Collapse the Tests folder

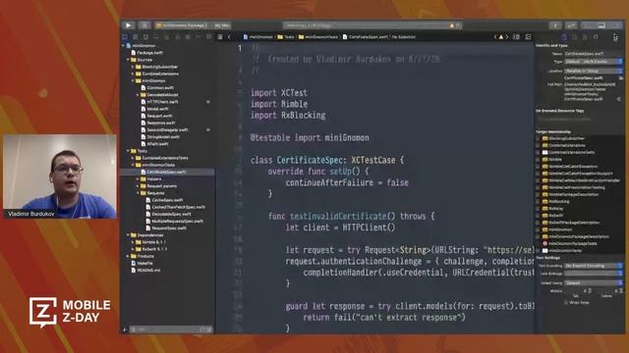(129, 151)
